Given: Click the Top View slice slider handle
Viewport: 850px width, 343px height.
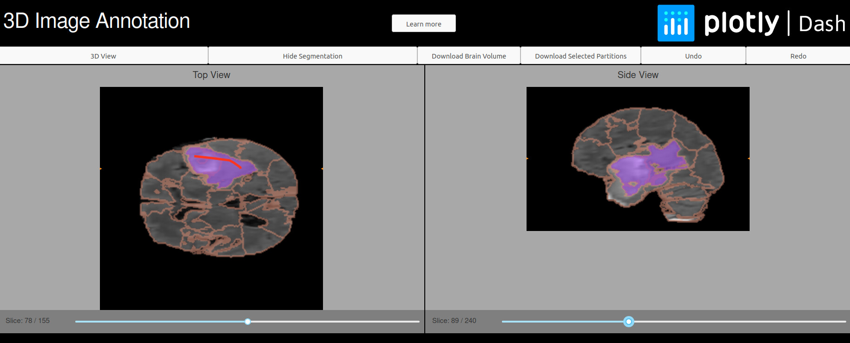Looking at the screenshot, I should (x=248, y=322).
